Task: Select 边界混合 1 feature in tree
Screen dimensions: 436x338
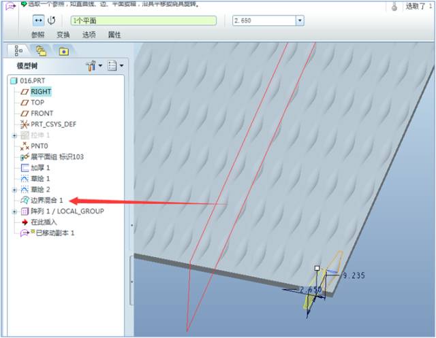Action: click(x=46, y=201)
